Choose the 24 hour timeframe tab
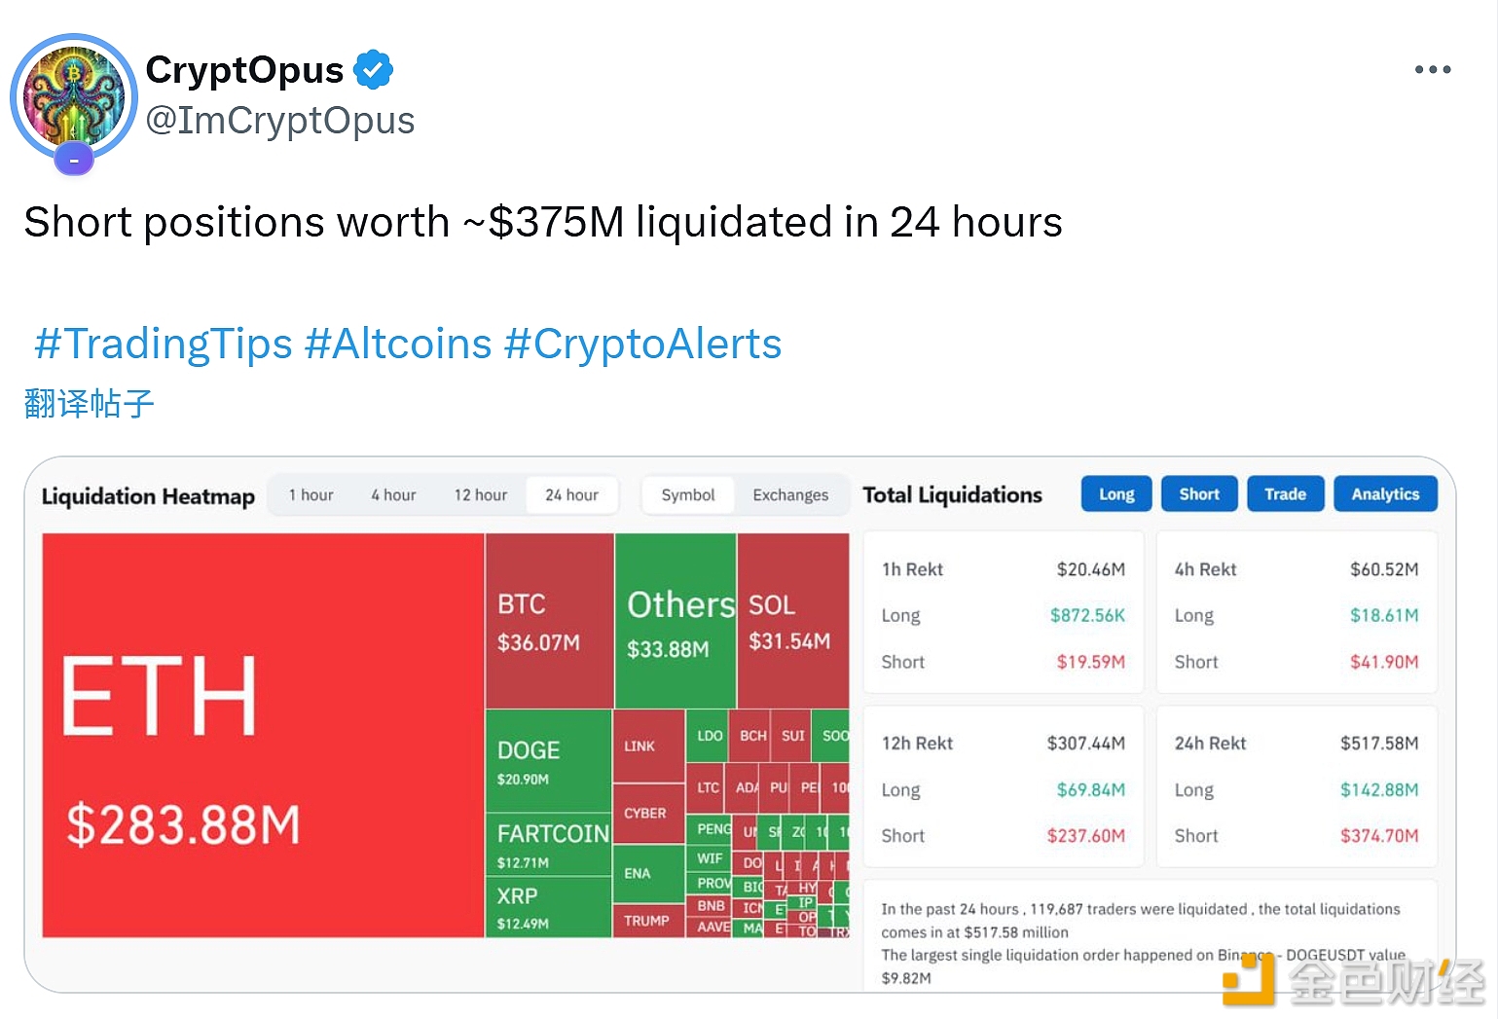This screenshot has width=1498, height=1019. pyautogui.click(x=571, y=495)
